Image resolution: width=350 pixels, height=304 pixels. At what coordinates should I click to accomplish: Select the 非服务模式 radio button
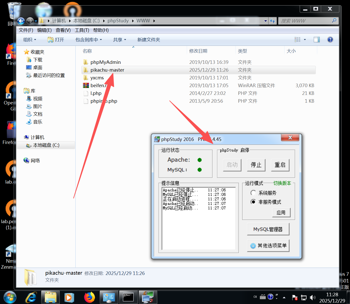click(x=253, y=202)
